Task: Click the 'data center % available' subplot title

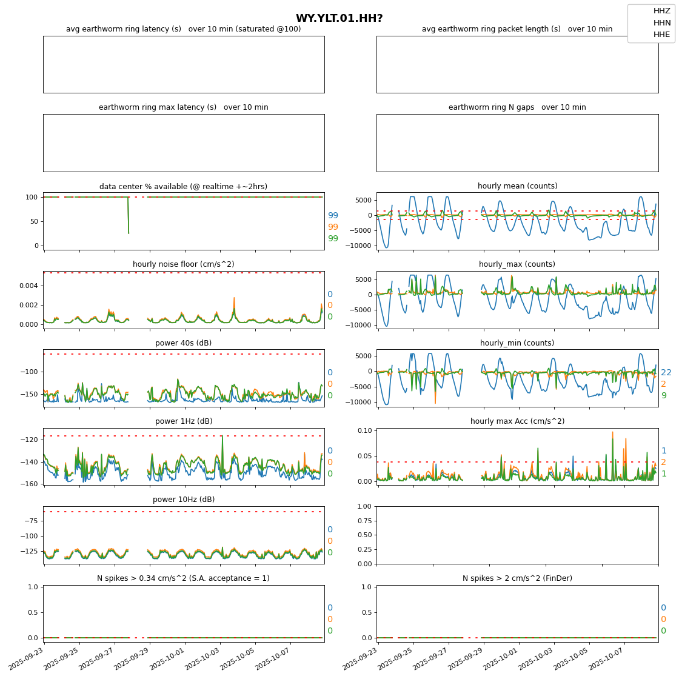Action: pos(183,187)
